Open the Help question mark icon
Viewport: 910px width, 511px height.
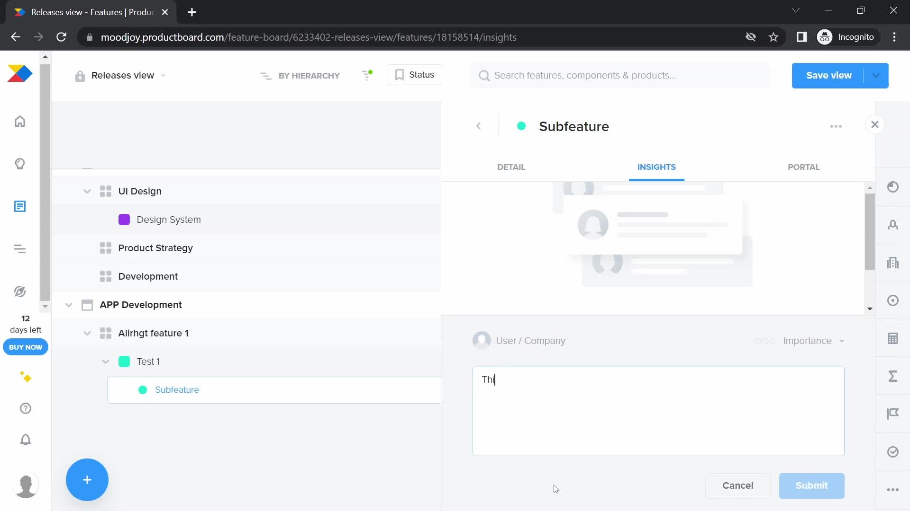26,408
